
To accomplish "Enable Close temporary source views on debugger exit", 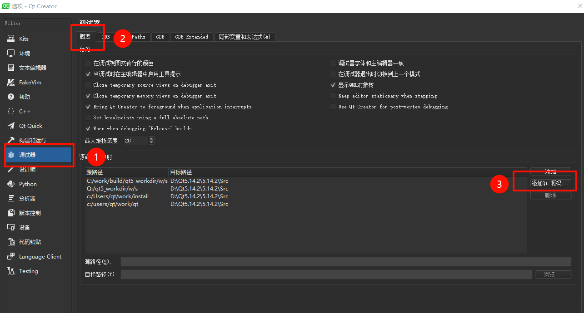I will click(x=88, y=85).
